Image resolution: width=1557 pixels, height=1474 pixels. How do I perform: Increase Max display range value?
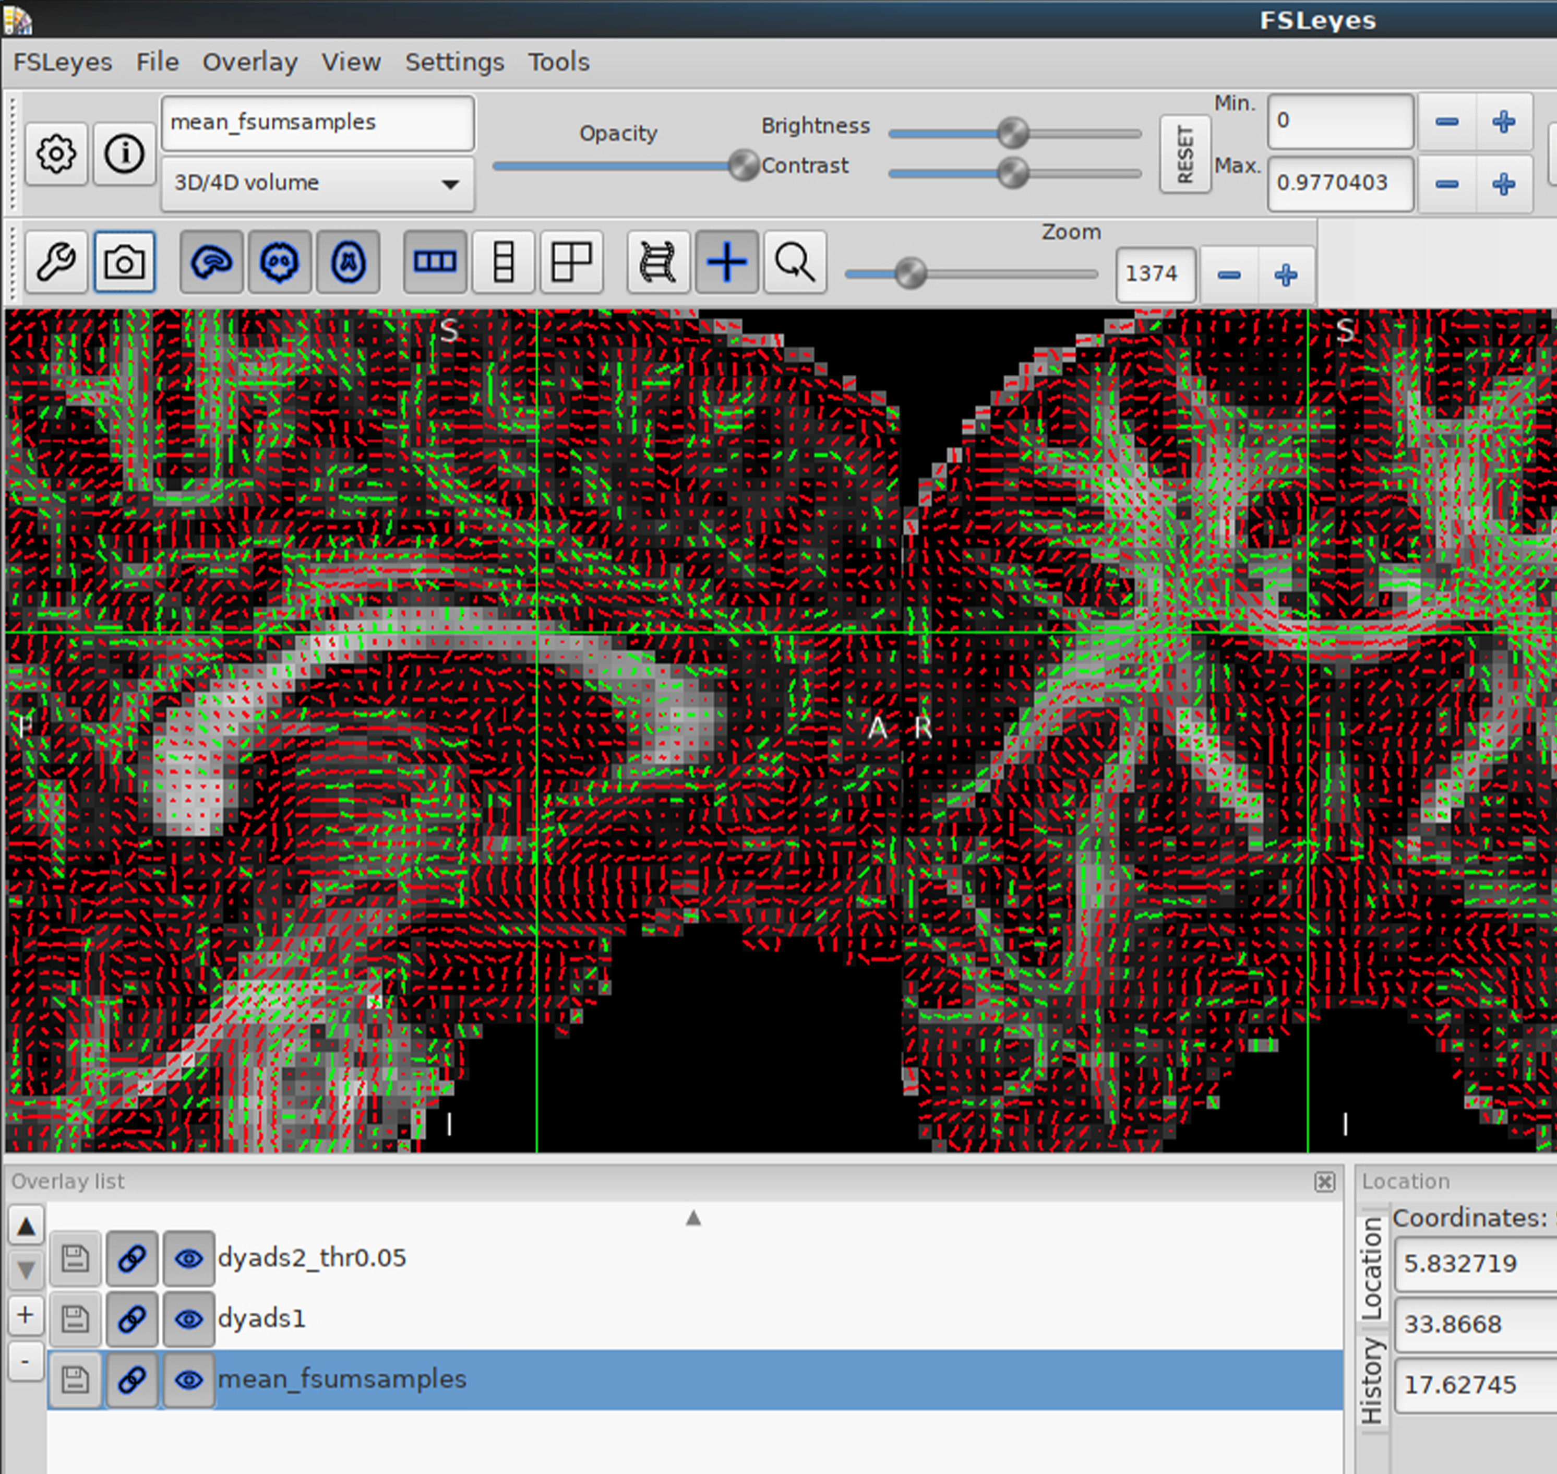pyautogui.click(x=1504, y=184)
